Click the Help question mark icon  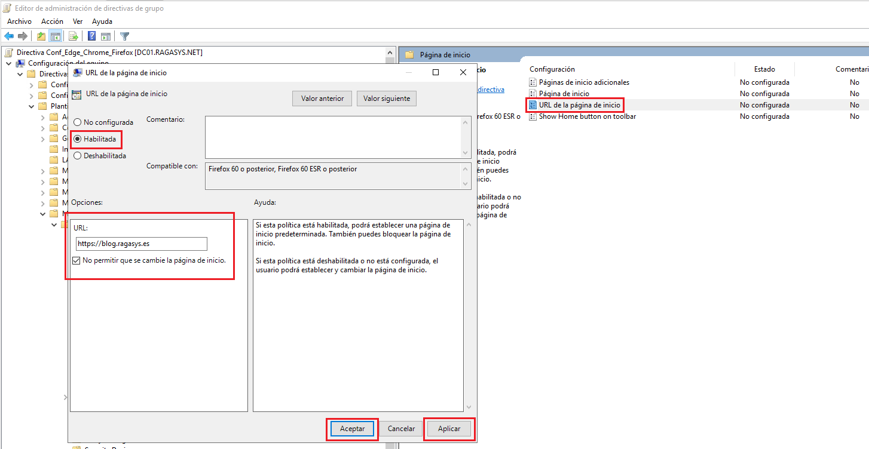91,36
